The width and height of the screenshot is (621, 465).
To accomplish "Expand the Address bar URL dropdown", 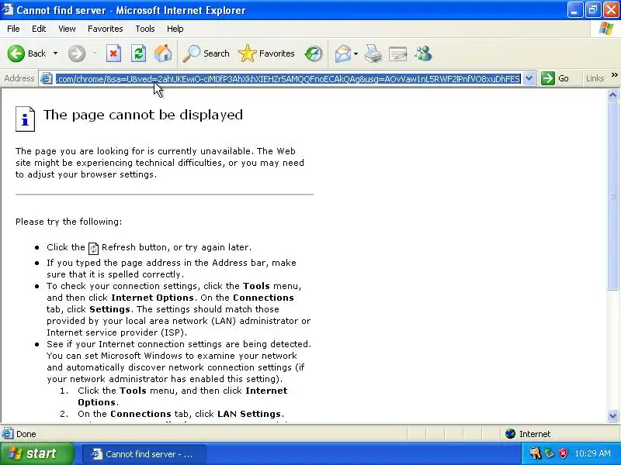I will click(x=529, y=78).
